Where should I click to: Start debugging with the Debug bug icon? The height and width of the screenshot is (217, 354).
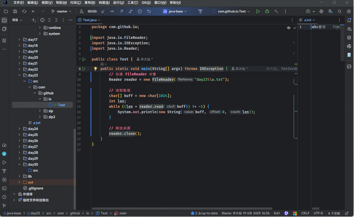267,11
